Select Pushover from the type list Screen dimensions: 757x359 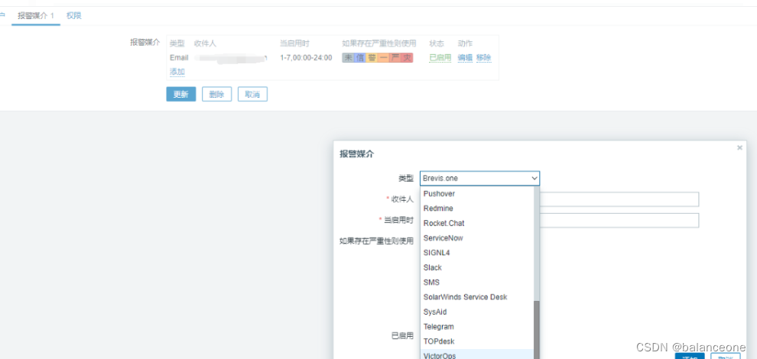(476, 193)
